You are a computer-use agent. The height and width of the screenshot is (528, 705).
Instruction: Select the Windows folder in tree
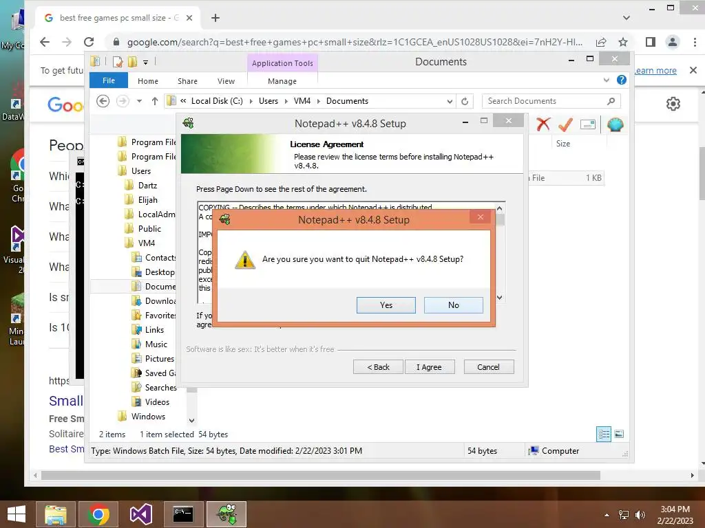click(x=148, y=416)
